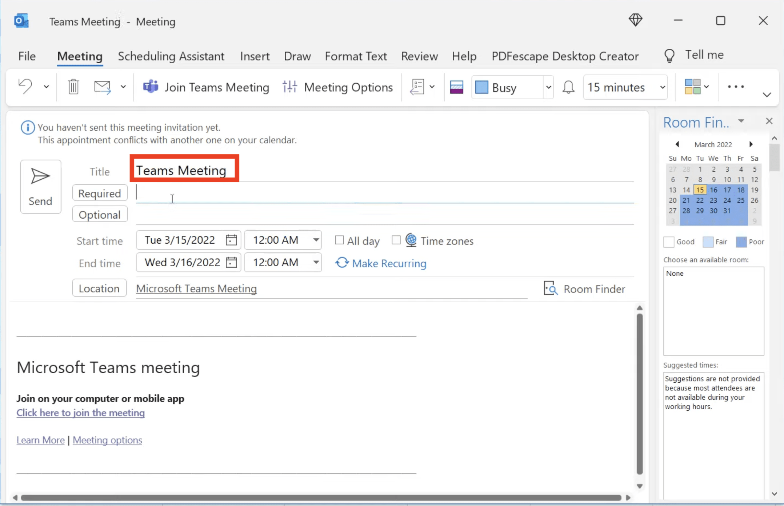Open Meeting Options
784x506 pixels.
point(338,87)
